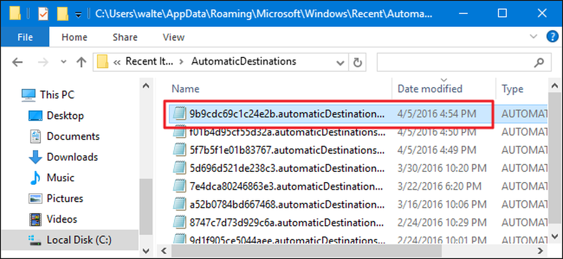Go forward with the Forward arrow
This screenshot has height=259, width=563.
(x=43, y=62)
